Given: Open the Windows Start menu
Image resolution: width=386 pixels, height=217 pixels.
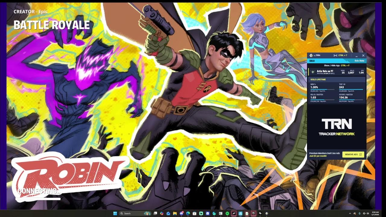Looking at the screenshot, I should tap(115, 213).
